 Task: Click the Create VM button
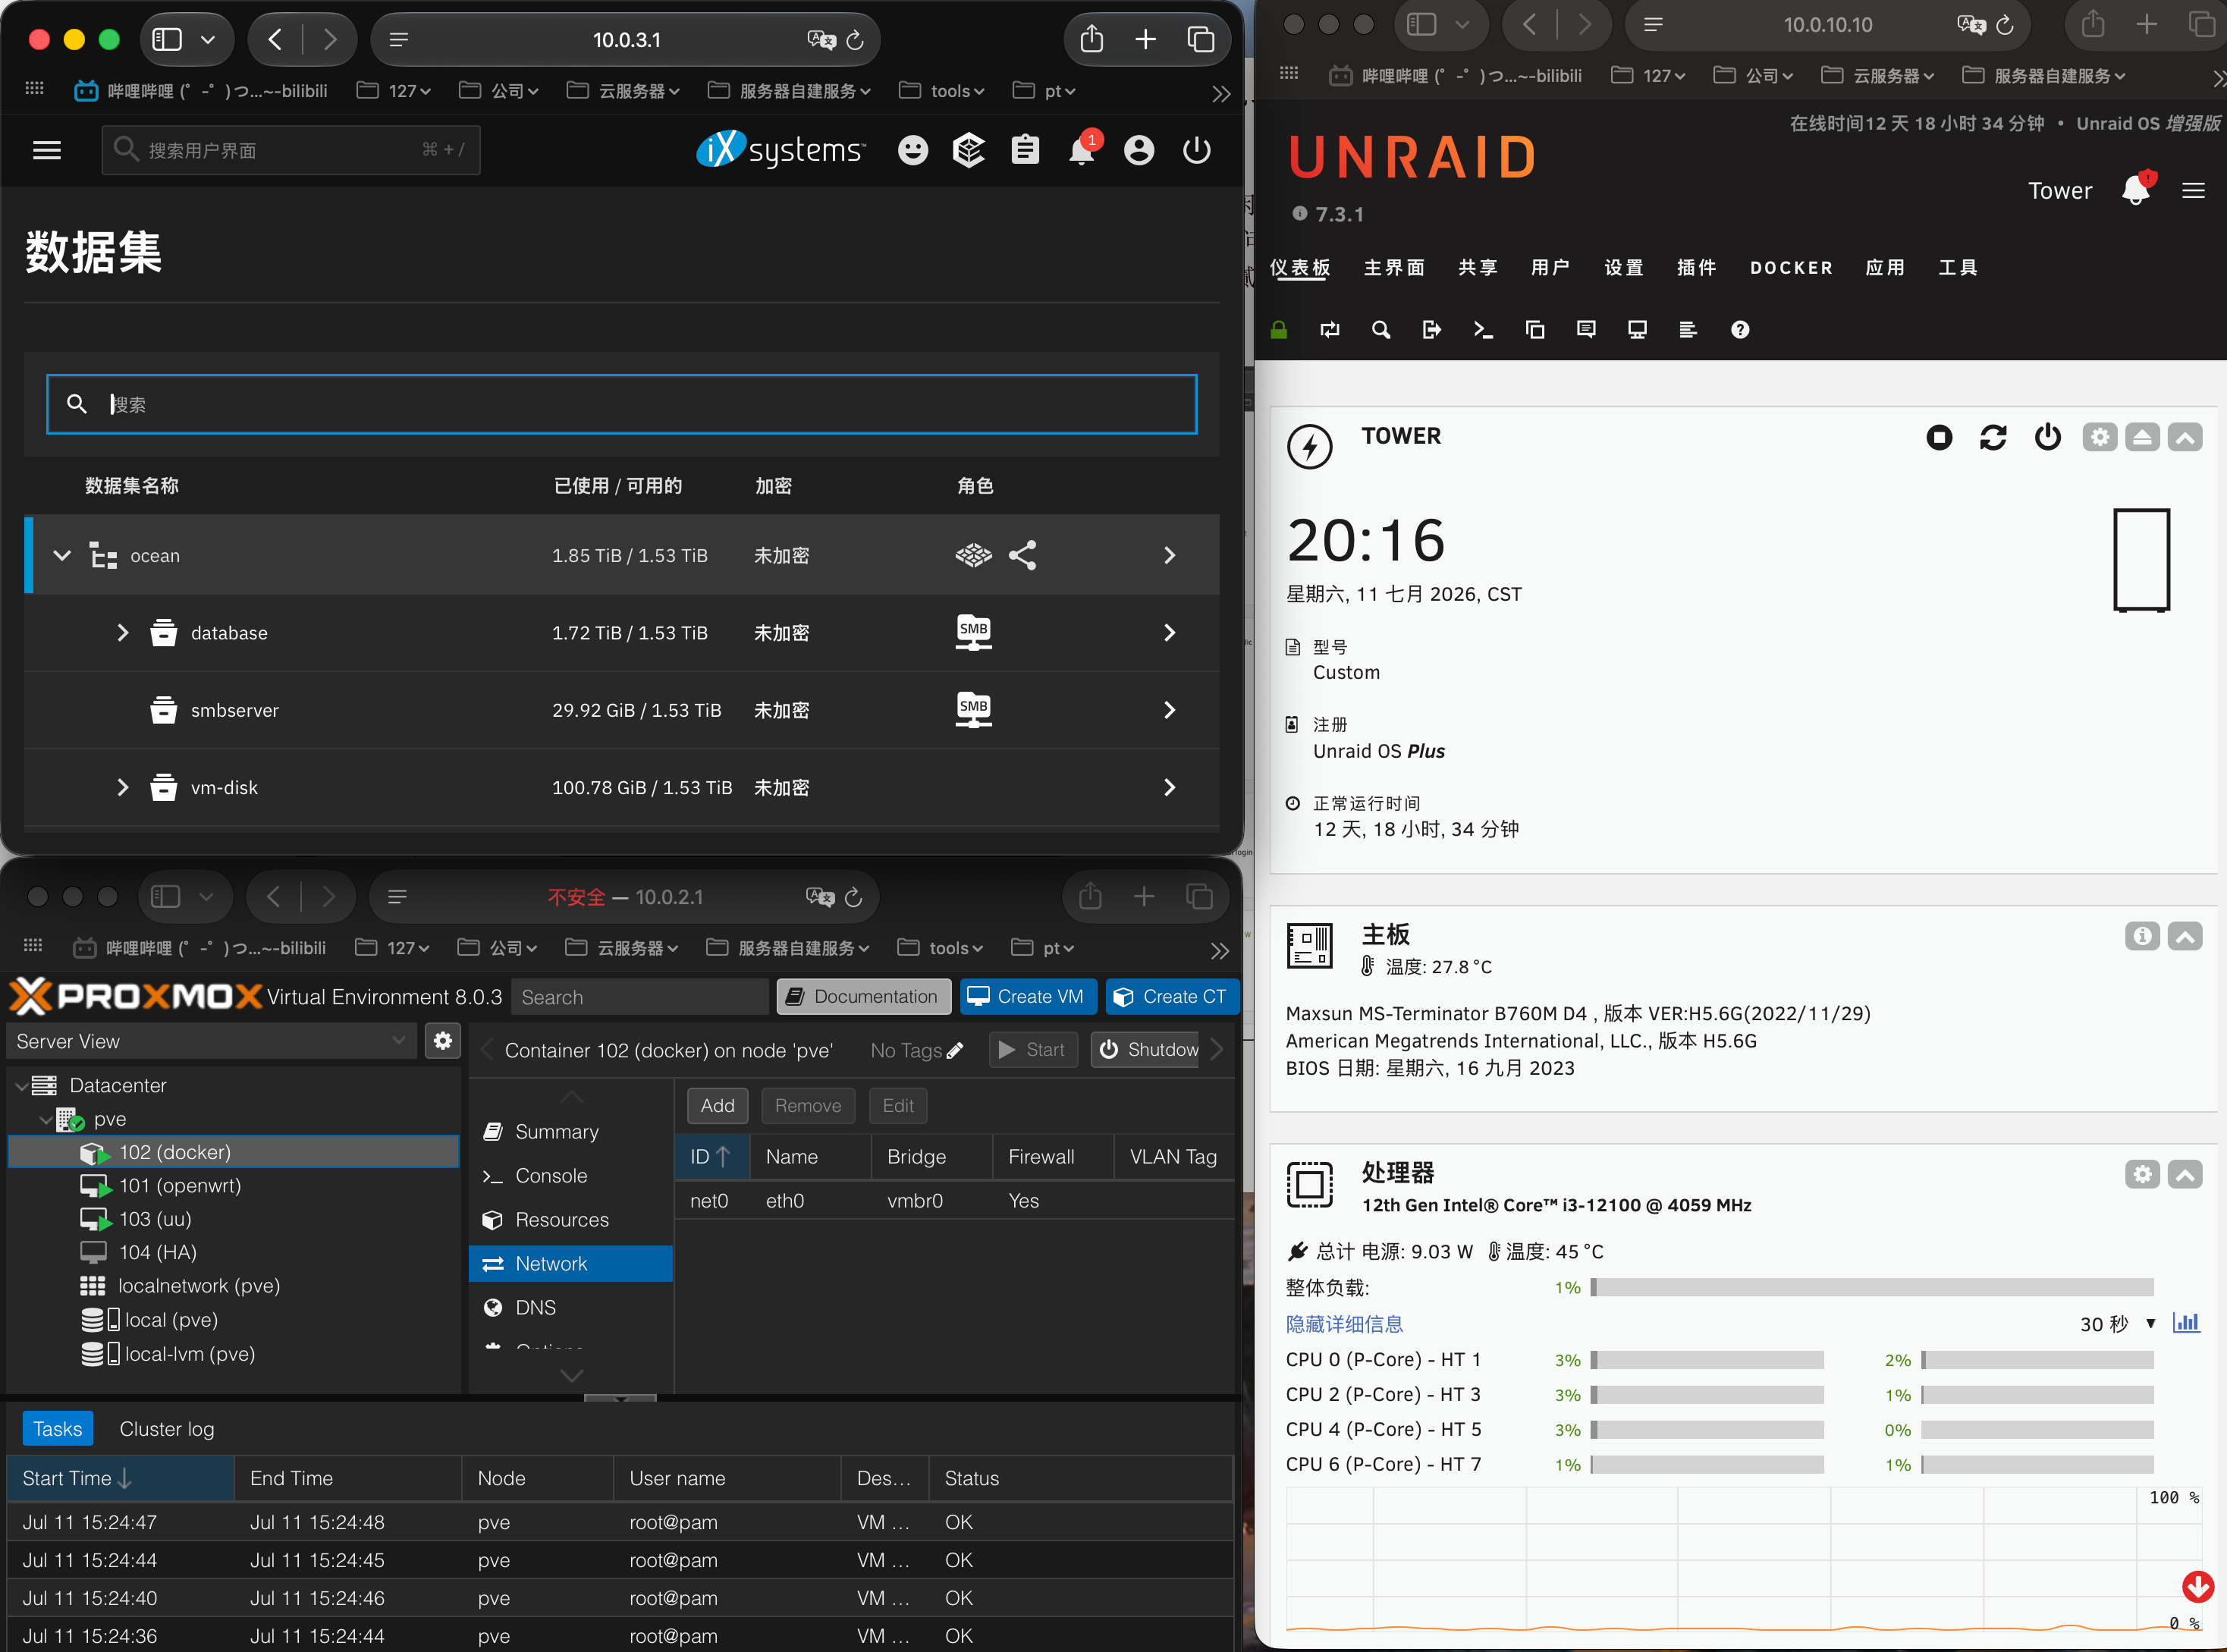coord(1027,996)
